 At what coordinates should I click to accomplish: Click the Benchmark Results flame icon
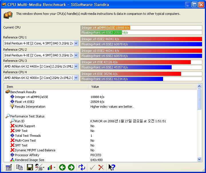(8, 92)
